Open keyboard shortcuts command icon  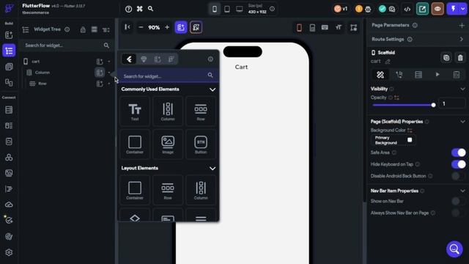click(x=140, y=9)
